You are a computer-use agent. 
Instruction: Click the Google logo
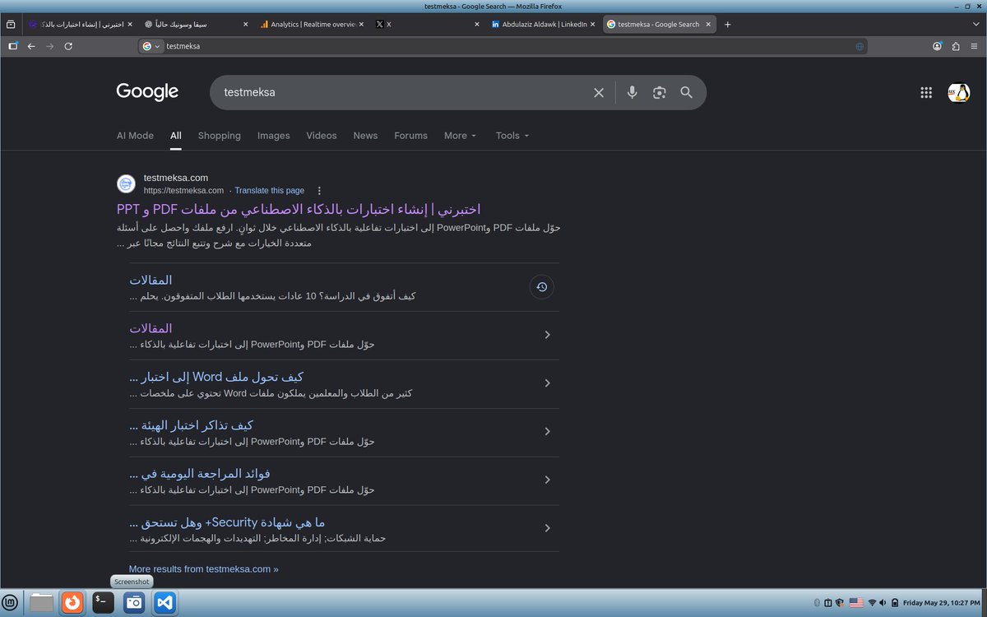[147, 92]
